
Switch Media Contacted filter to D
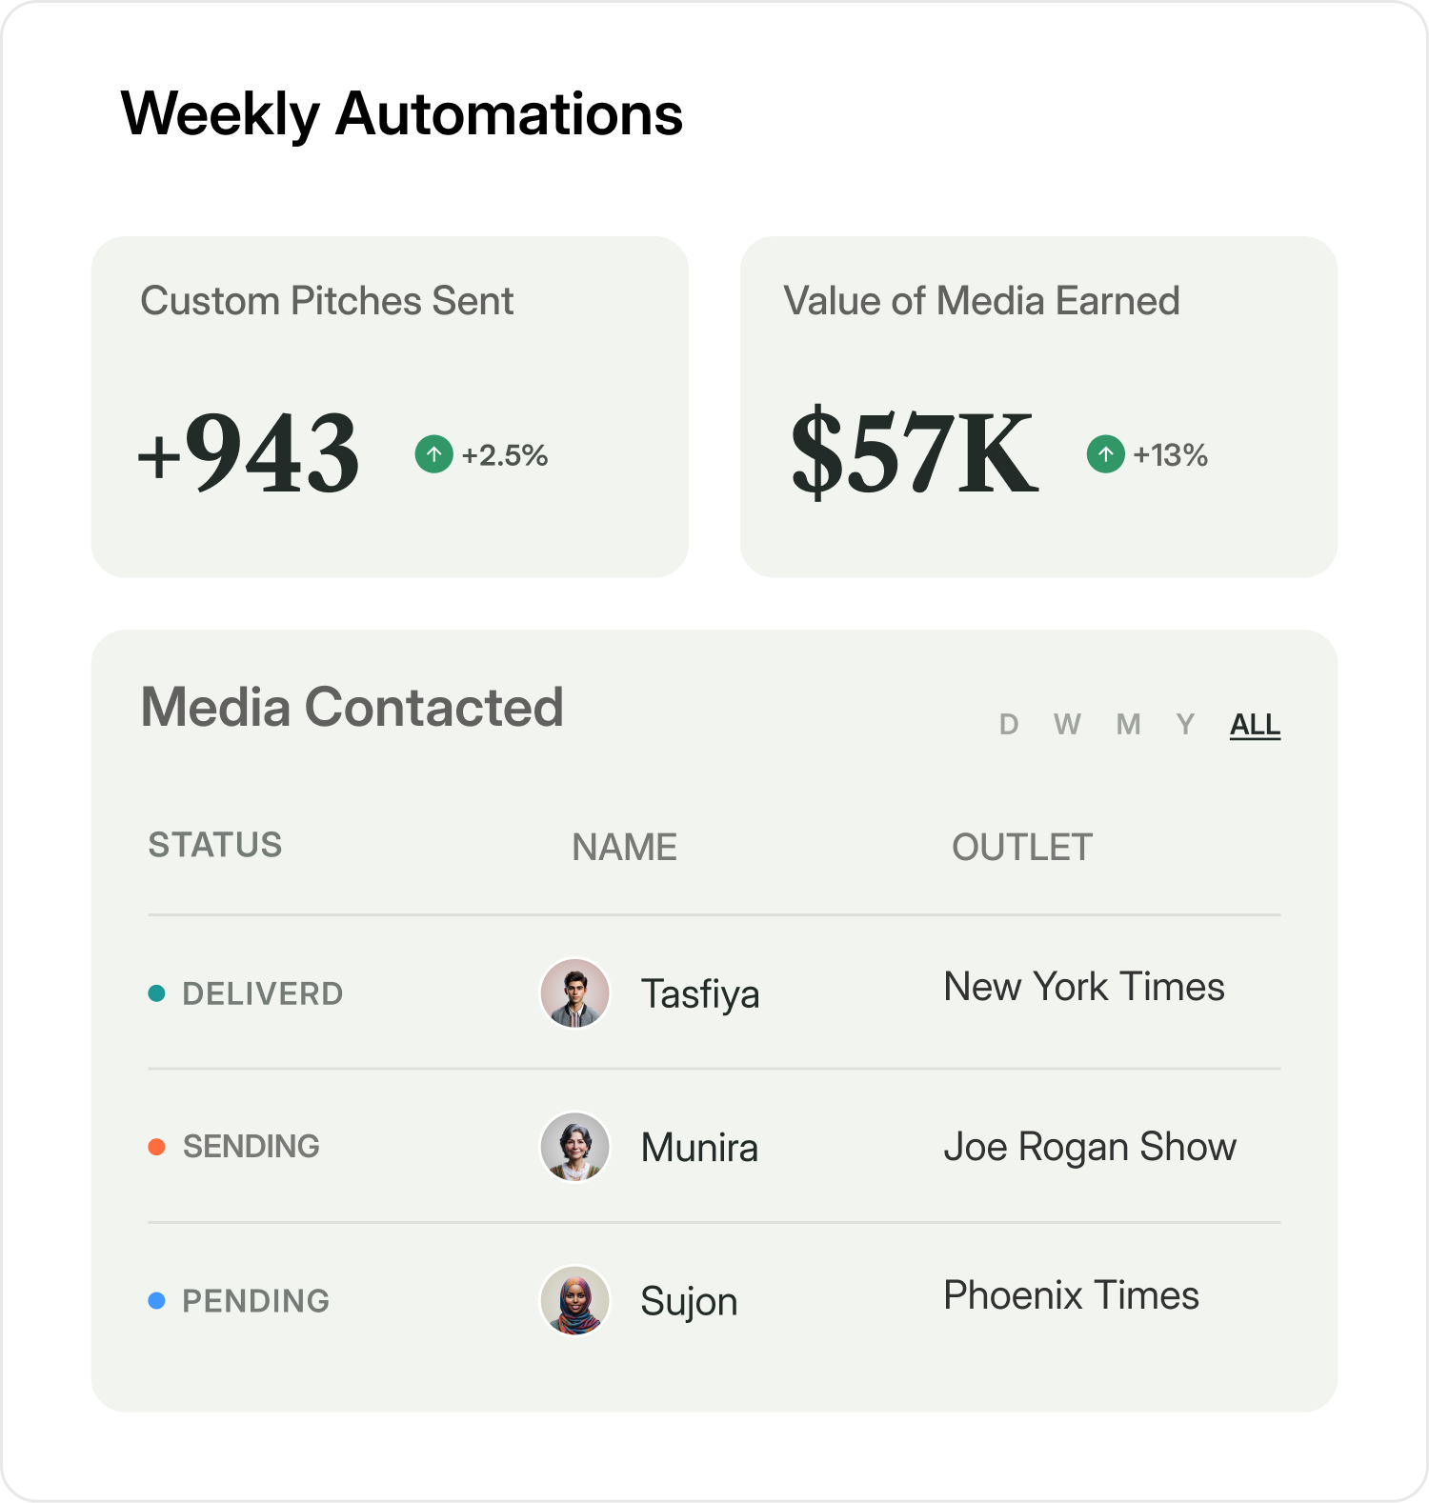click(x=1009, y=725)
